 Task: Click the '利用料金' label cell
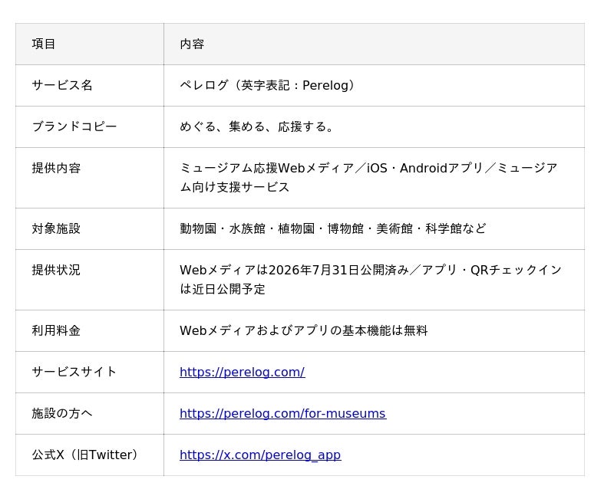tap(90, 331)
